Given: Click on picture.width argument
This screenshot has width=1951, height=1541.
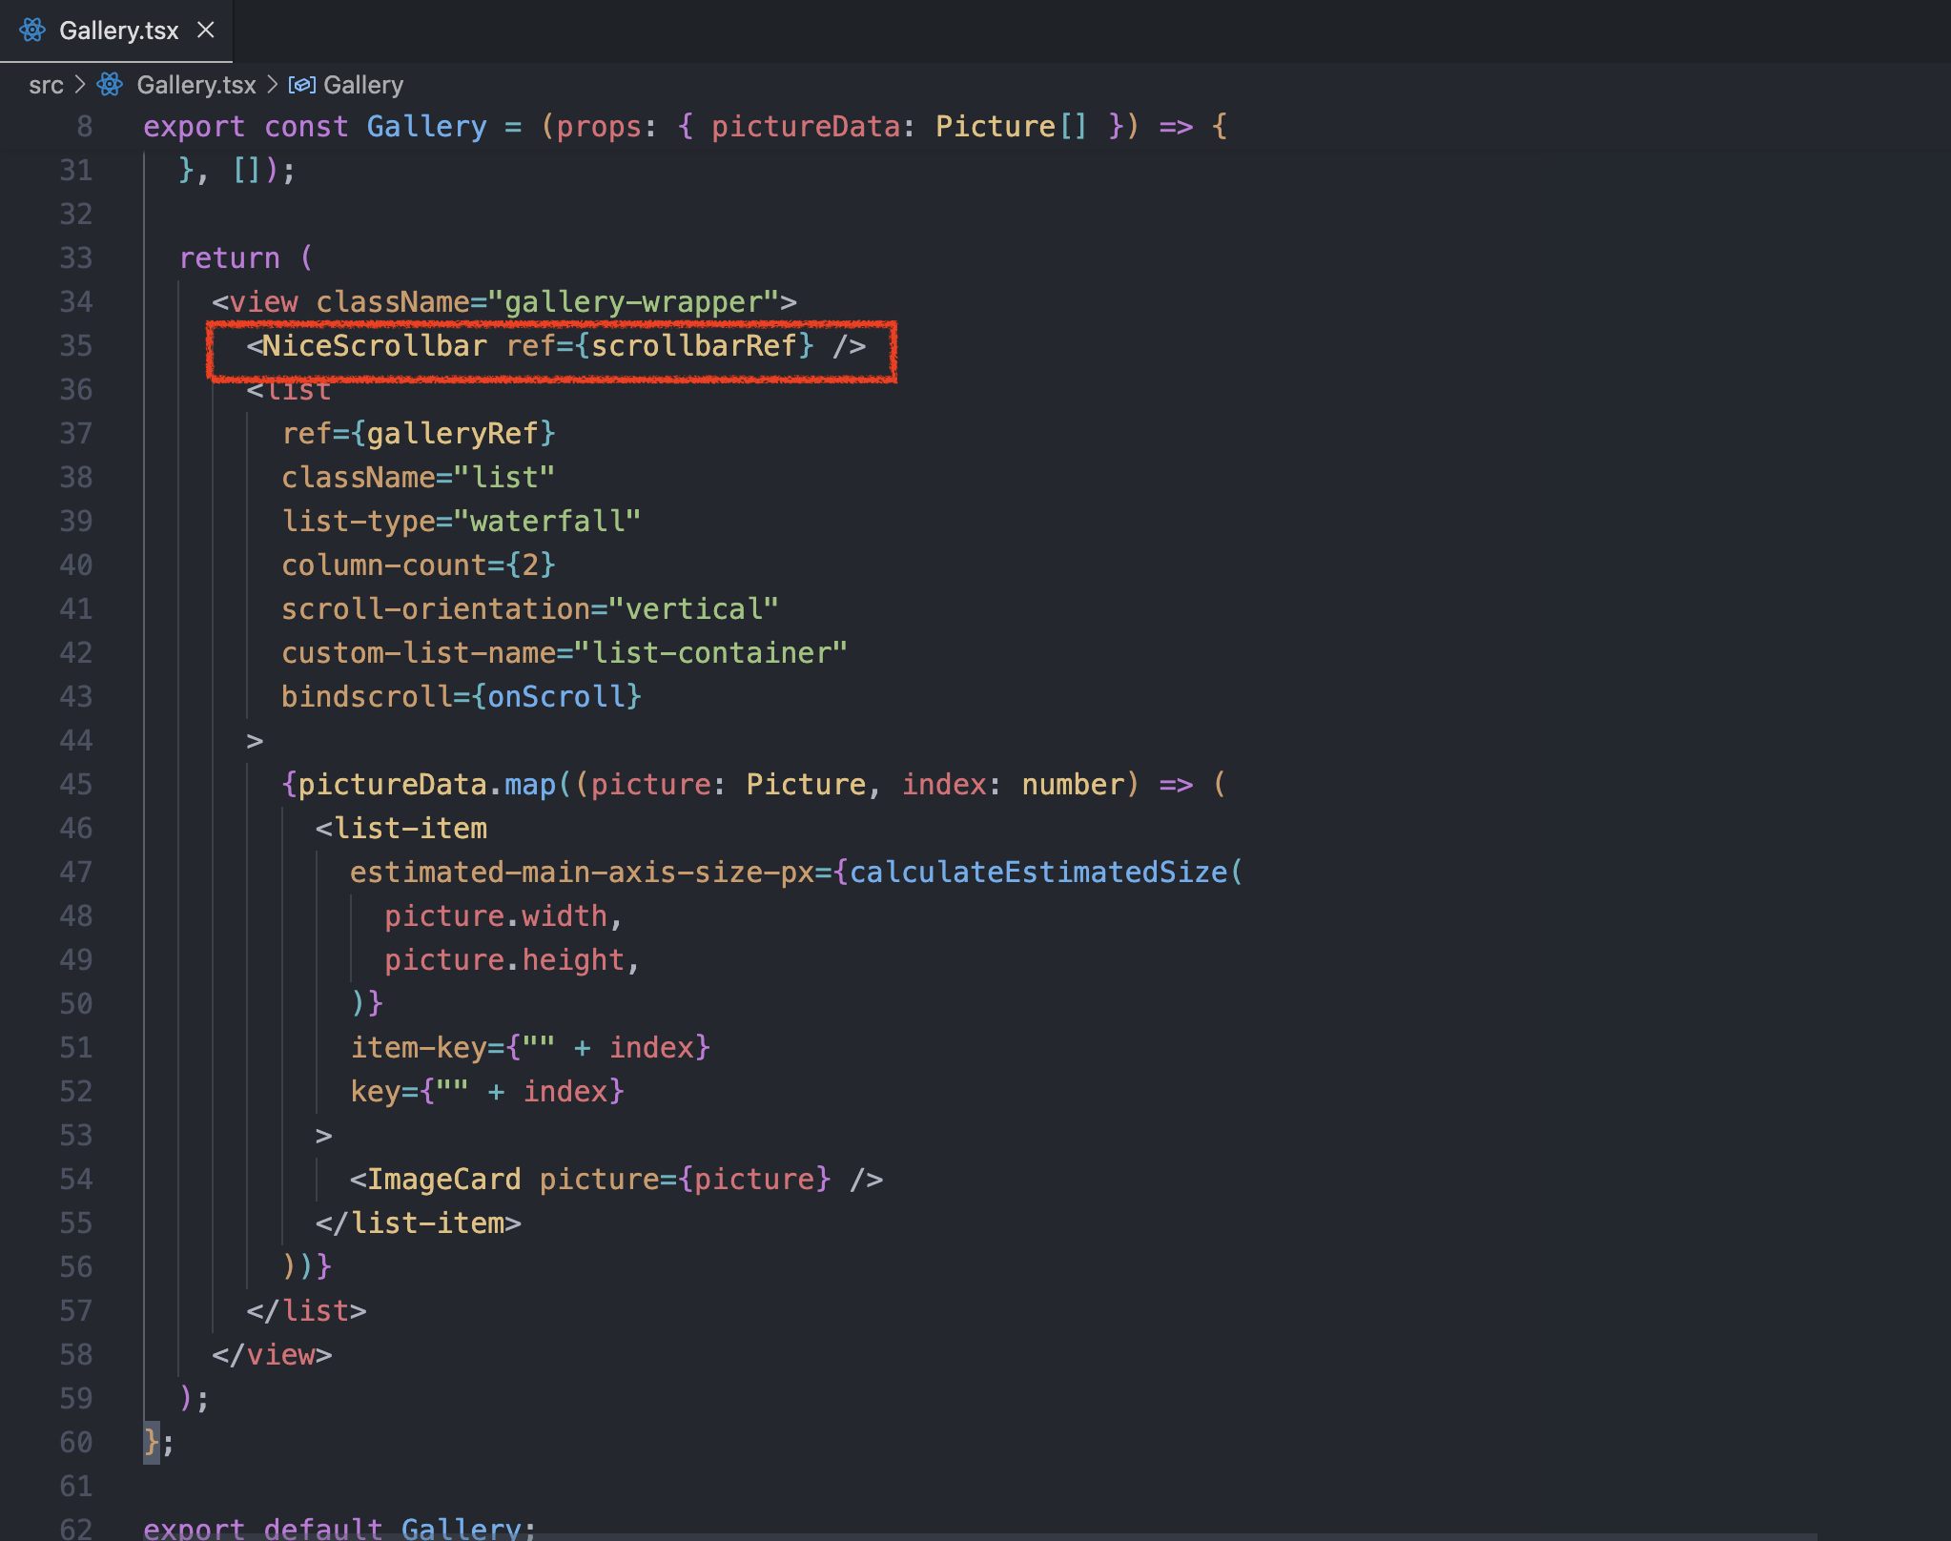Looking at the screenshot, I should click(x=496, y=916).
